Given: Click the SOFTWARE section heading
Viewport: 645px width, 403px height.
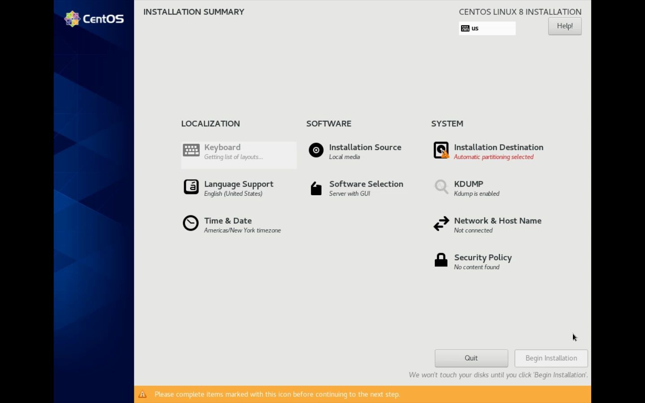Looking at the screenshot, I should 329,124.
